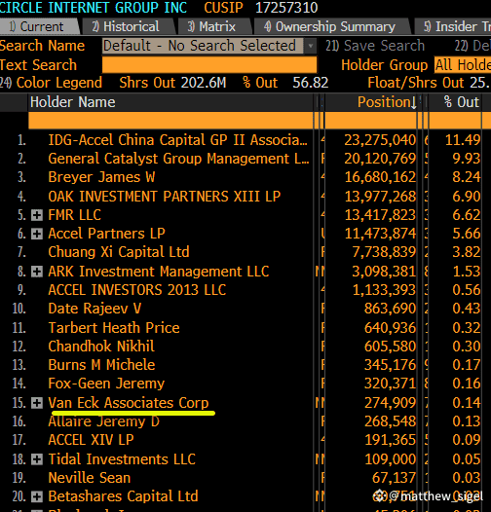491x512 pixels.
Task: Click position value 23,275,040
Action: pos(380,140)
